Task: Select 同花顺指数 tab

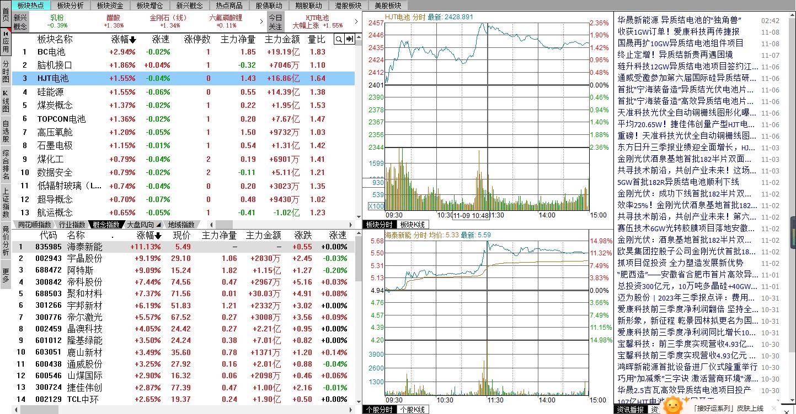Action: tap(34, 225)
